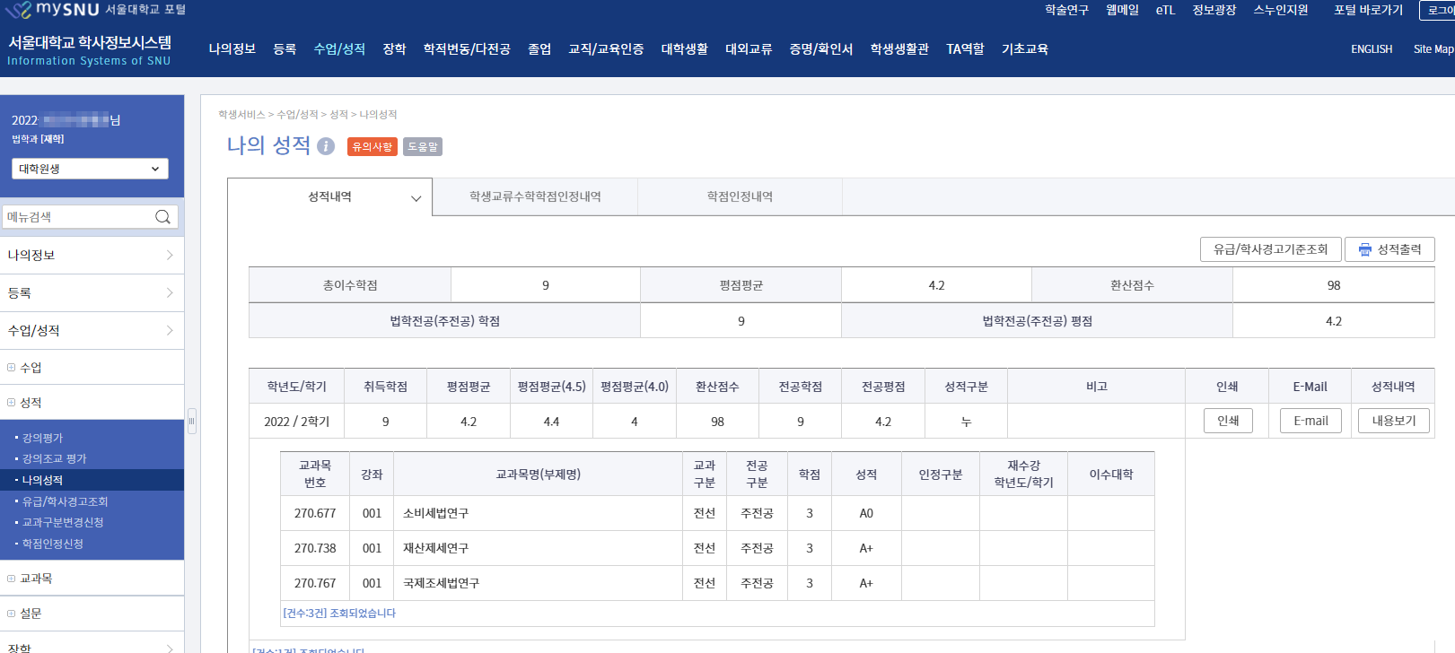Click 인쇄 button for 2022 2학기
The height and width of the screenshot is (653, 1455).
coord(1228,421)
